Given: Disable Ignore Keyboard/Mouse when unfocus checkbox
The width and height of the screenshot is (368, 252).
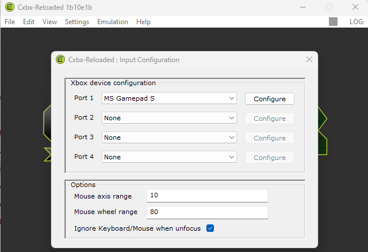Looking at the screenshot, I should [210, 228].
